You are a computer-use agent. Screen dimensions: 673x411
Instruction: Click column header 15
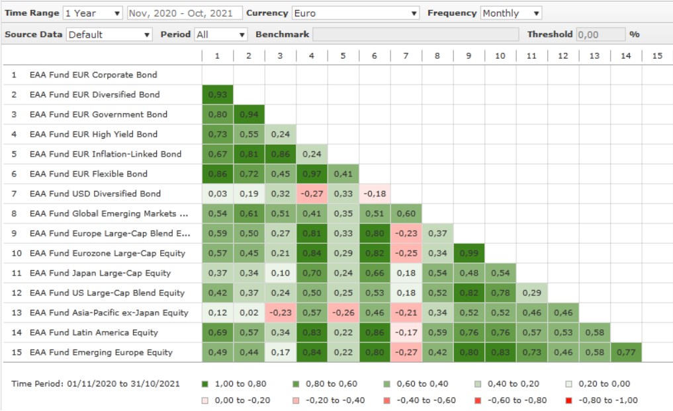tap(656, 56)
